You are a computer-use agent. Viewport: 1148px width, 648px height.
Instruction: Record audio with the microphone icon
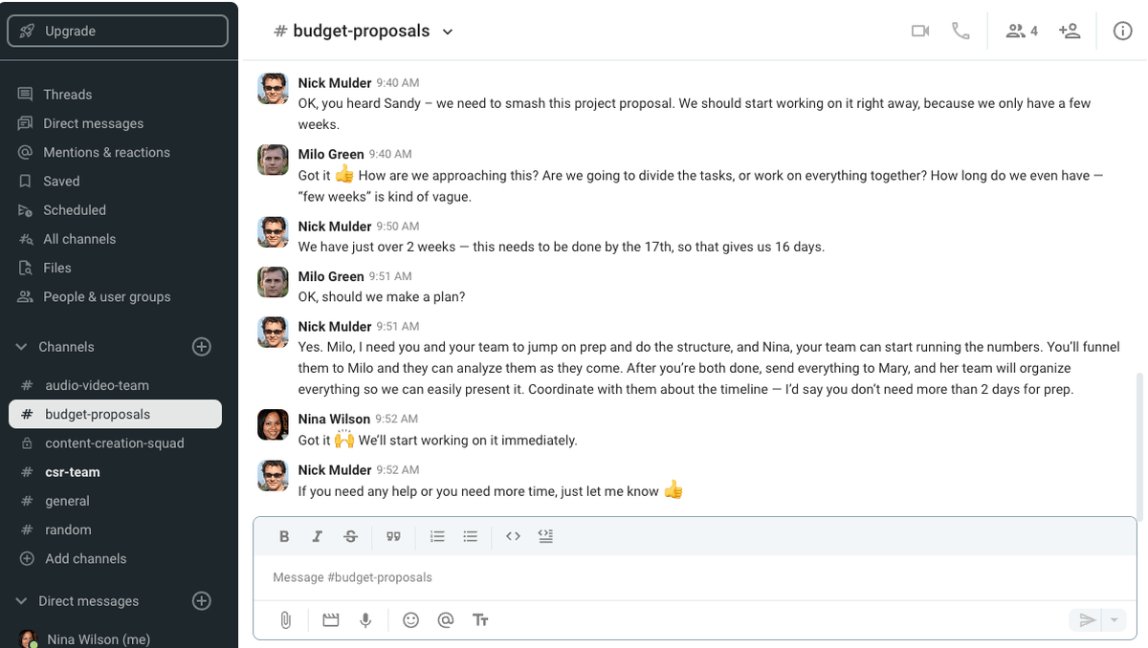[365, 620]
